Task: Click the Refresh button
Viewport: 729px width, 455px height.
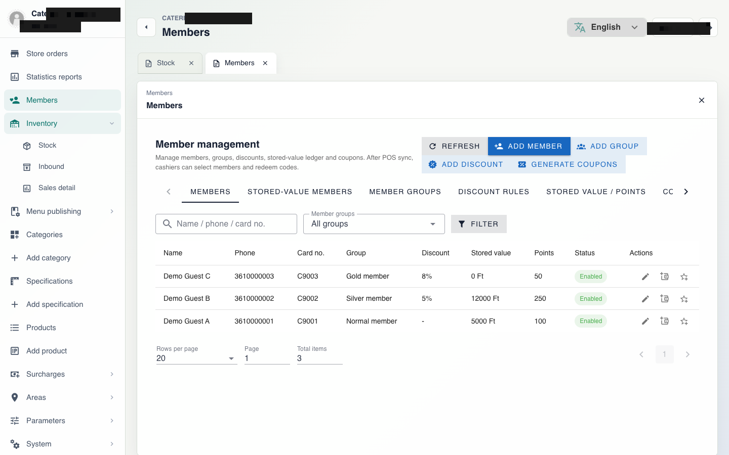Action: click(x=455, y=146)
